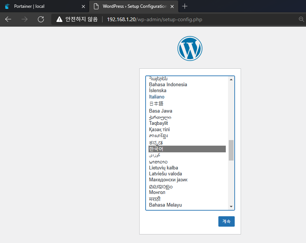Select the highlighted 한국어 option
The height and width of the screenshot is (243, 306).
[x=187, y=149]
